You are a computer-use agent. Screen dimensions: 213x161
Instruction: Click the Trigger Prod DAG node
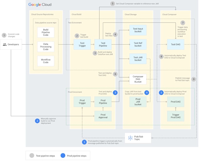[x=176, y=116]
